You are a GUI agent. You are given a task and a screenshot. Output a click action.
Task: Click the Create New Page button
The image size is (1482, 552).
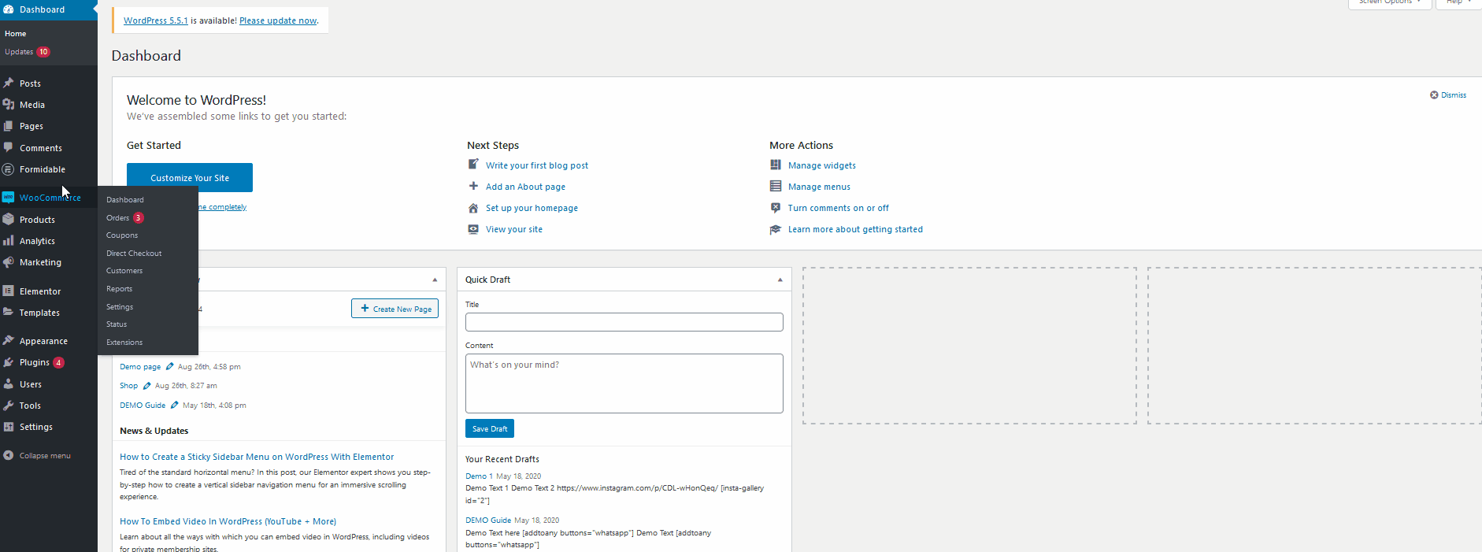[395, 309]
